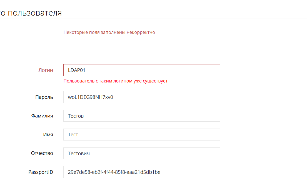This screenshot has height=183, width=307.
Task: Click the GUID value starting with 29e7de58
Action: point(114,172)
